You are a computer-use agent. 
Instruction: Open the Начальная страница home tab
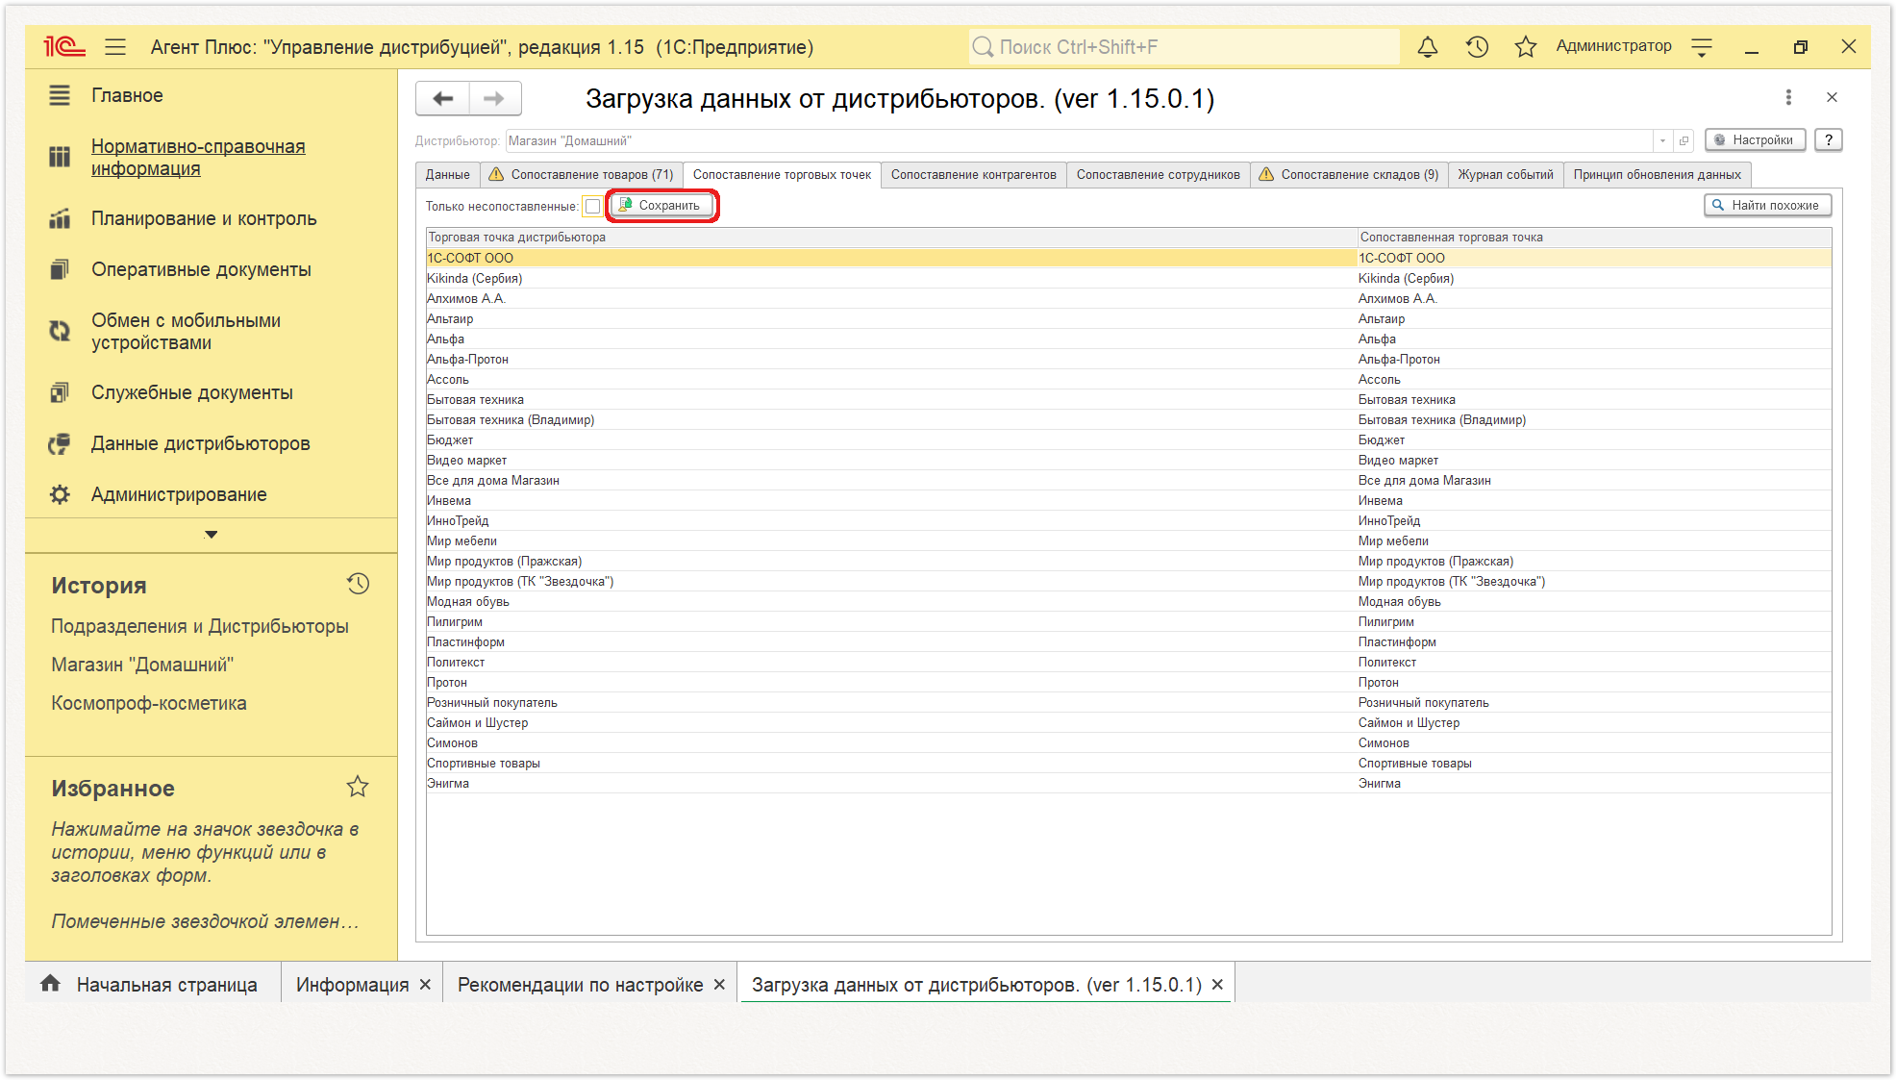(x=150, y=984)
